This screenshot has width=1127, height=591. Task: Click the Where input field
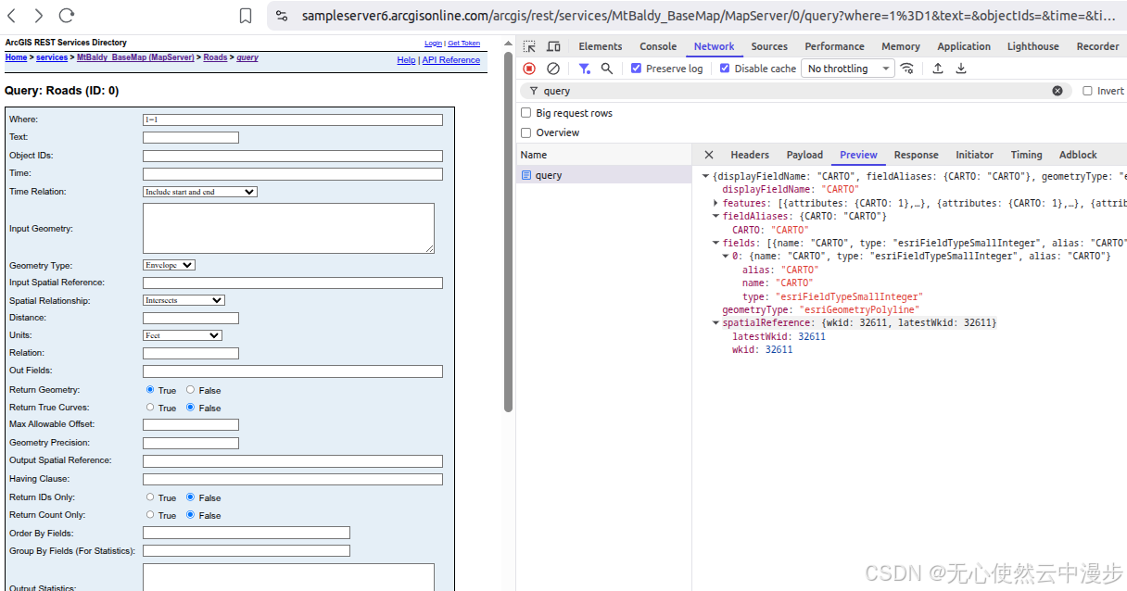(x=293, y=119)
